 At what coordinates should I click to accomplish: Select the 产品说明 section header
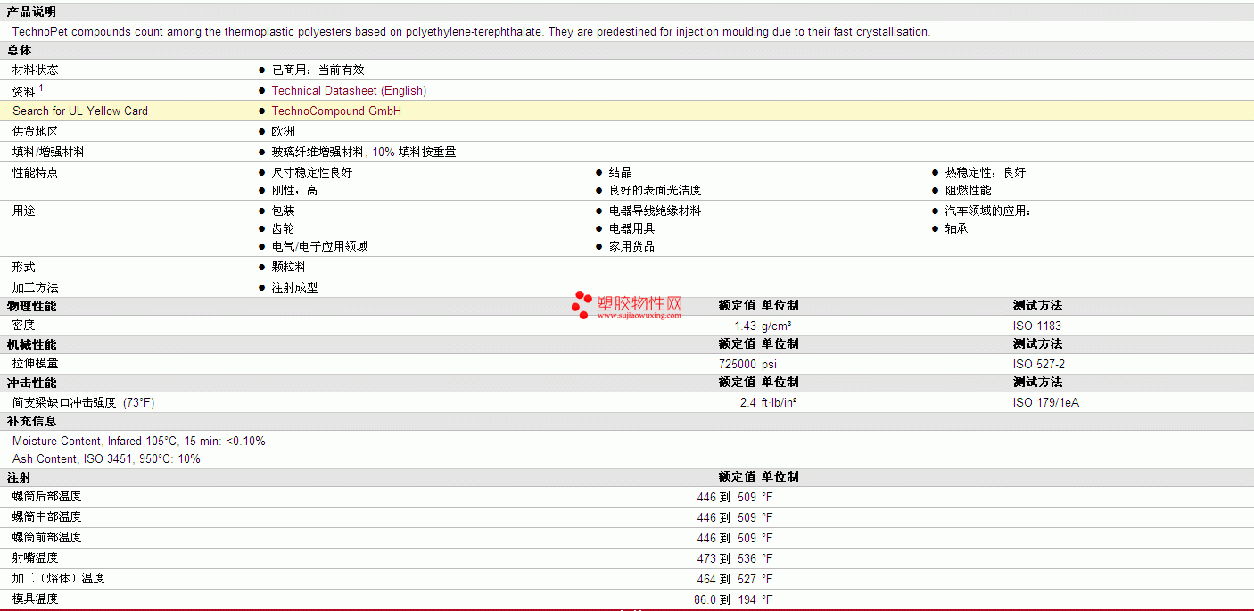coord(31,12)
